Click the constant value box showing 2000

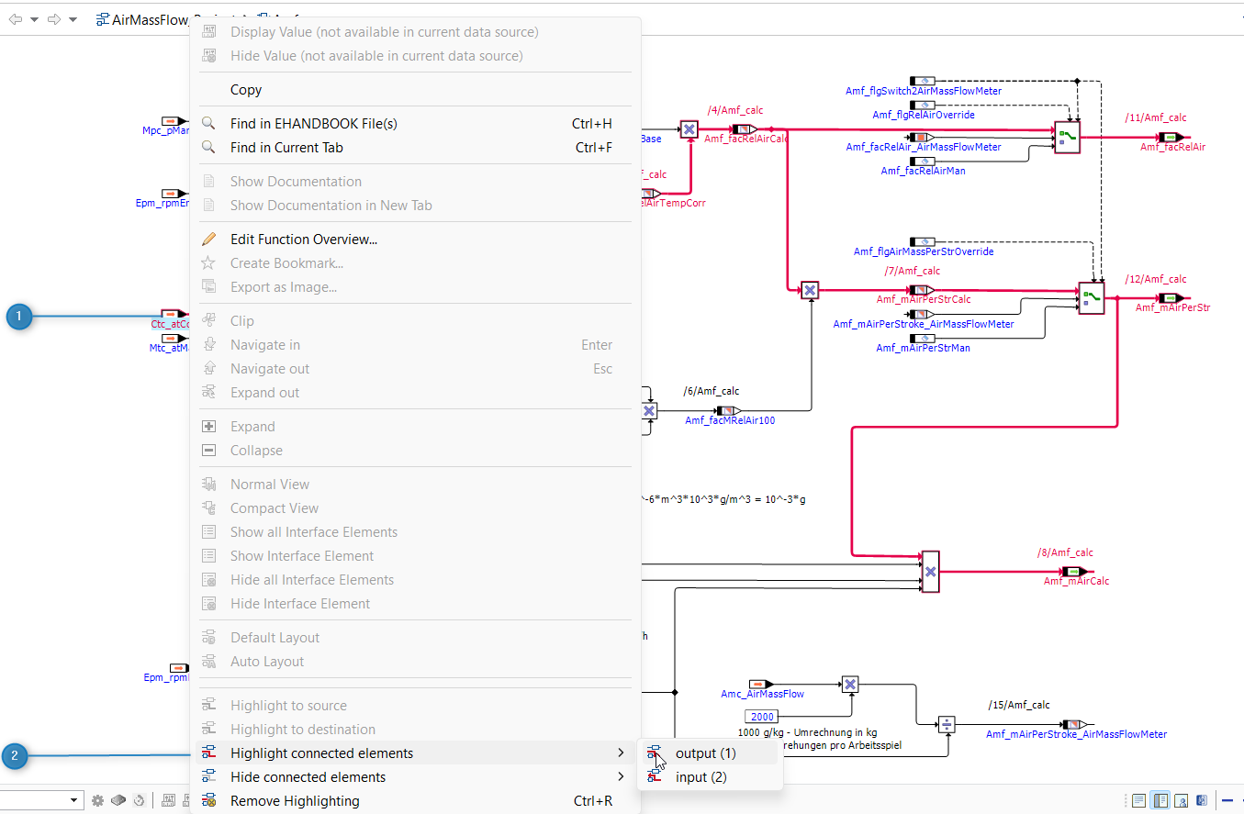[x=761, y=717]
